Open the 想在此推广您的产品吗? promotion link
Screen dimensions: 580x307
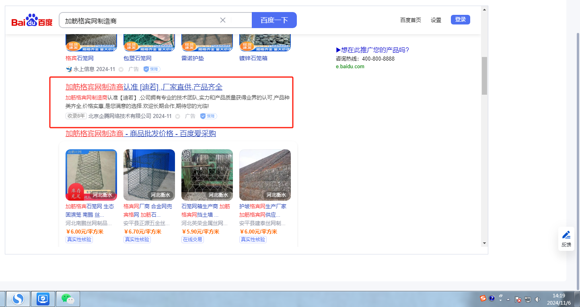(x=372, y=50)
